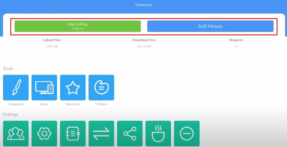Viewport: 287px width, 147px height.
Task: Stop sniffing with the green button
Action: pos(78,26)
